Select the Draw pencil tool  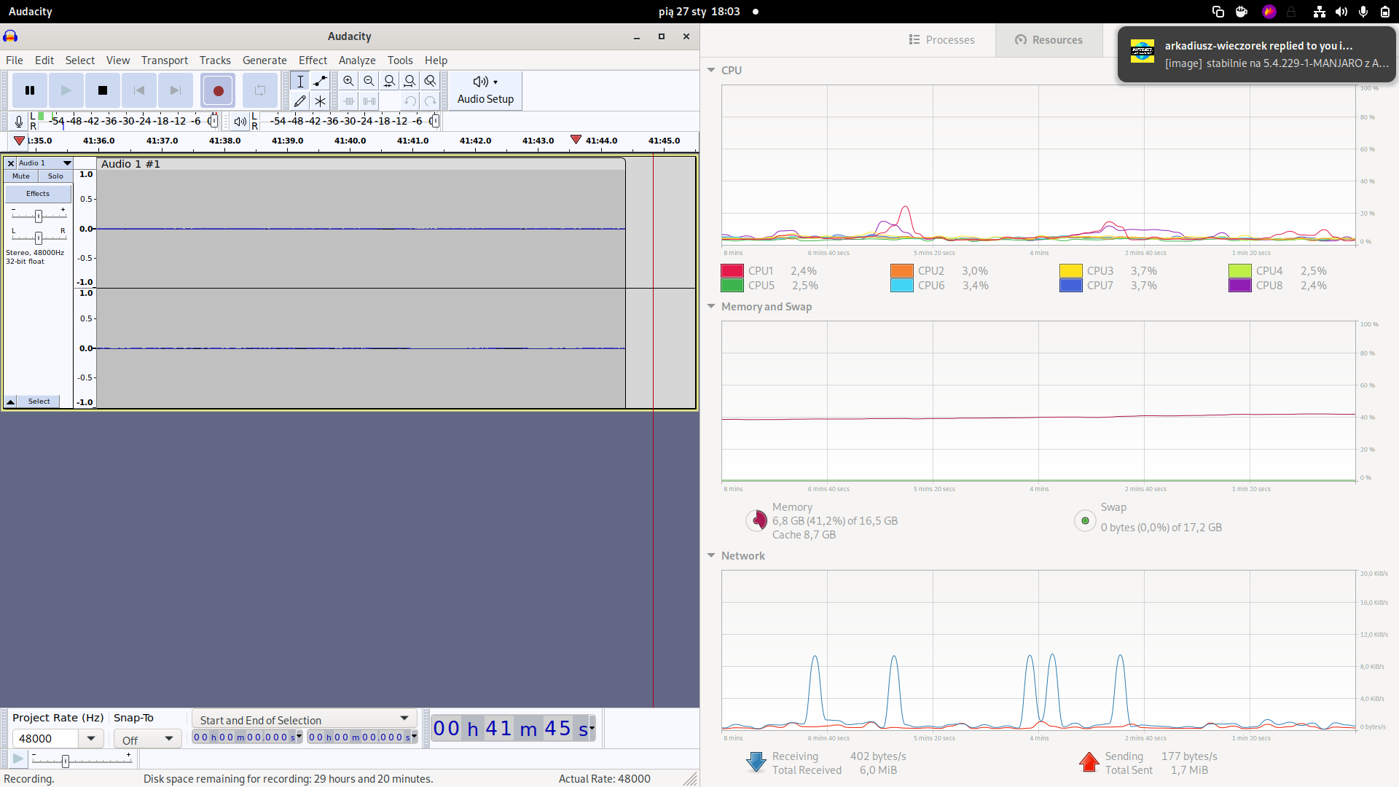300,101
